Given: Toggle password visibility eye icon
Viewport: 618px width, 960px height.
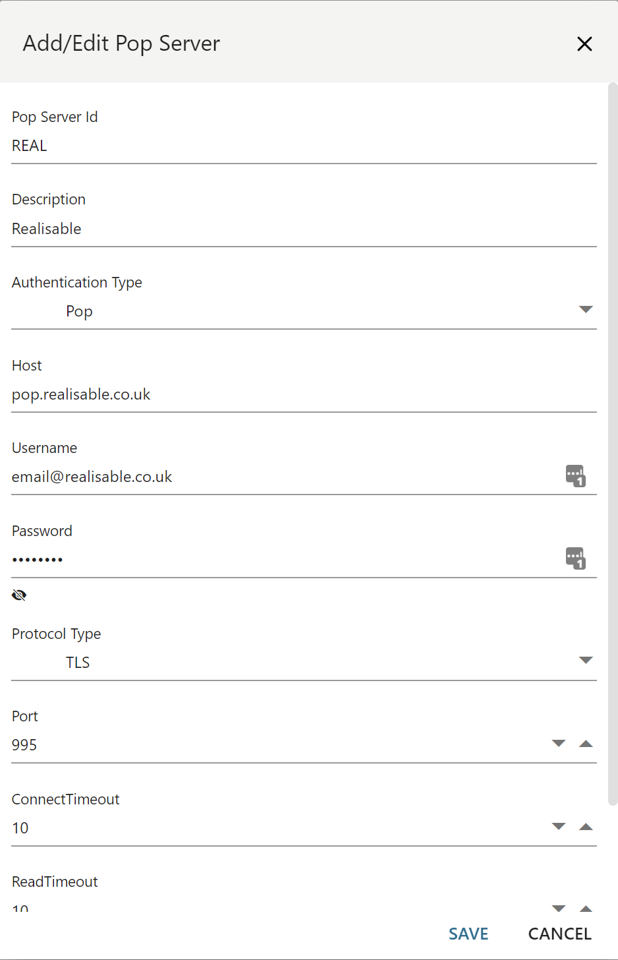Looking at the screenshot, I should point(19,595).
